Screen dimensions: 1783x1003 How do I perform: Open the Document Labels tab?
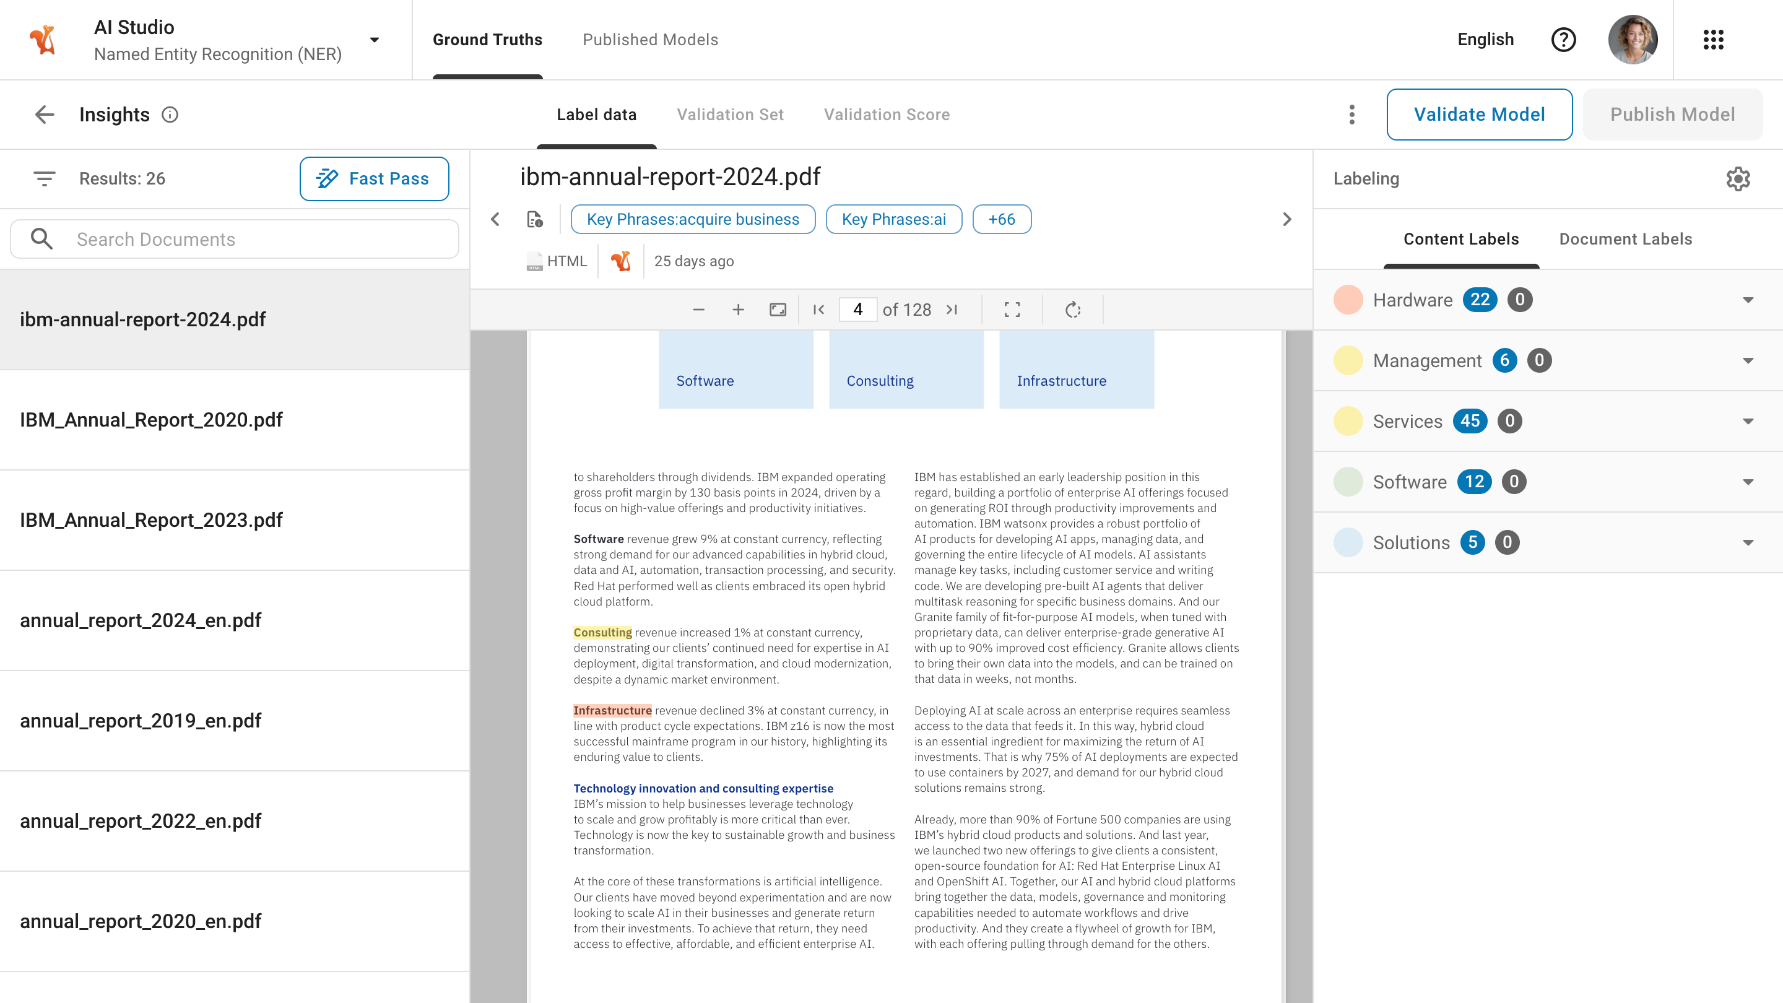[1625, 239]
